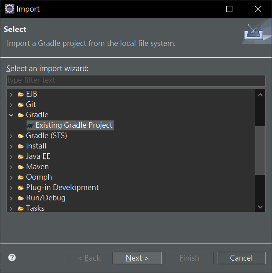Collapse the Gradle tree node
The height and width of the screenshot is (273, 272).
pos(11,115)
